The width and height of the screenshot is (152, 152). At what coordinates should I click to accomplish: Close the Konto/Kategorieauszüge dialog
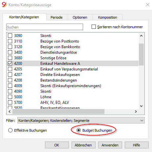[148, 5]
